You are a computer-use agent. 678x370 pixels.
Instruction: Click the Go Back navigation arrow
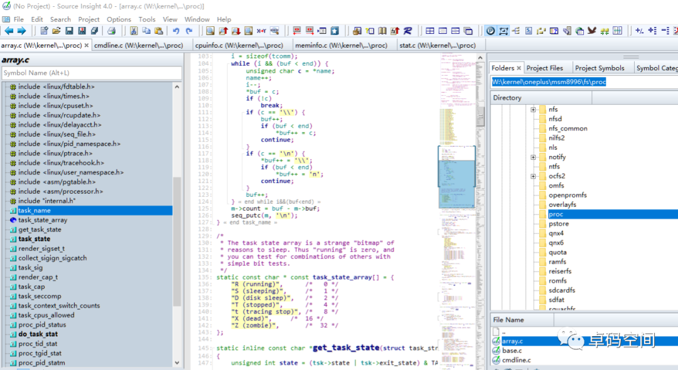tap(9, 31)
